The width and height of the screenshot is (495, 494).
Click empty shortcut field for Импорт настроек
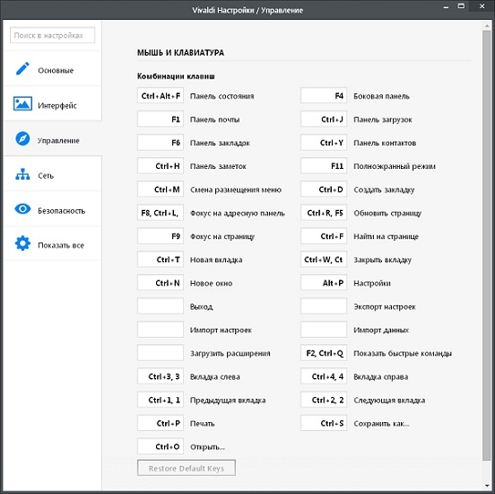tap(161, 330)
